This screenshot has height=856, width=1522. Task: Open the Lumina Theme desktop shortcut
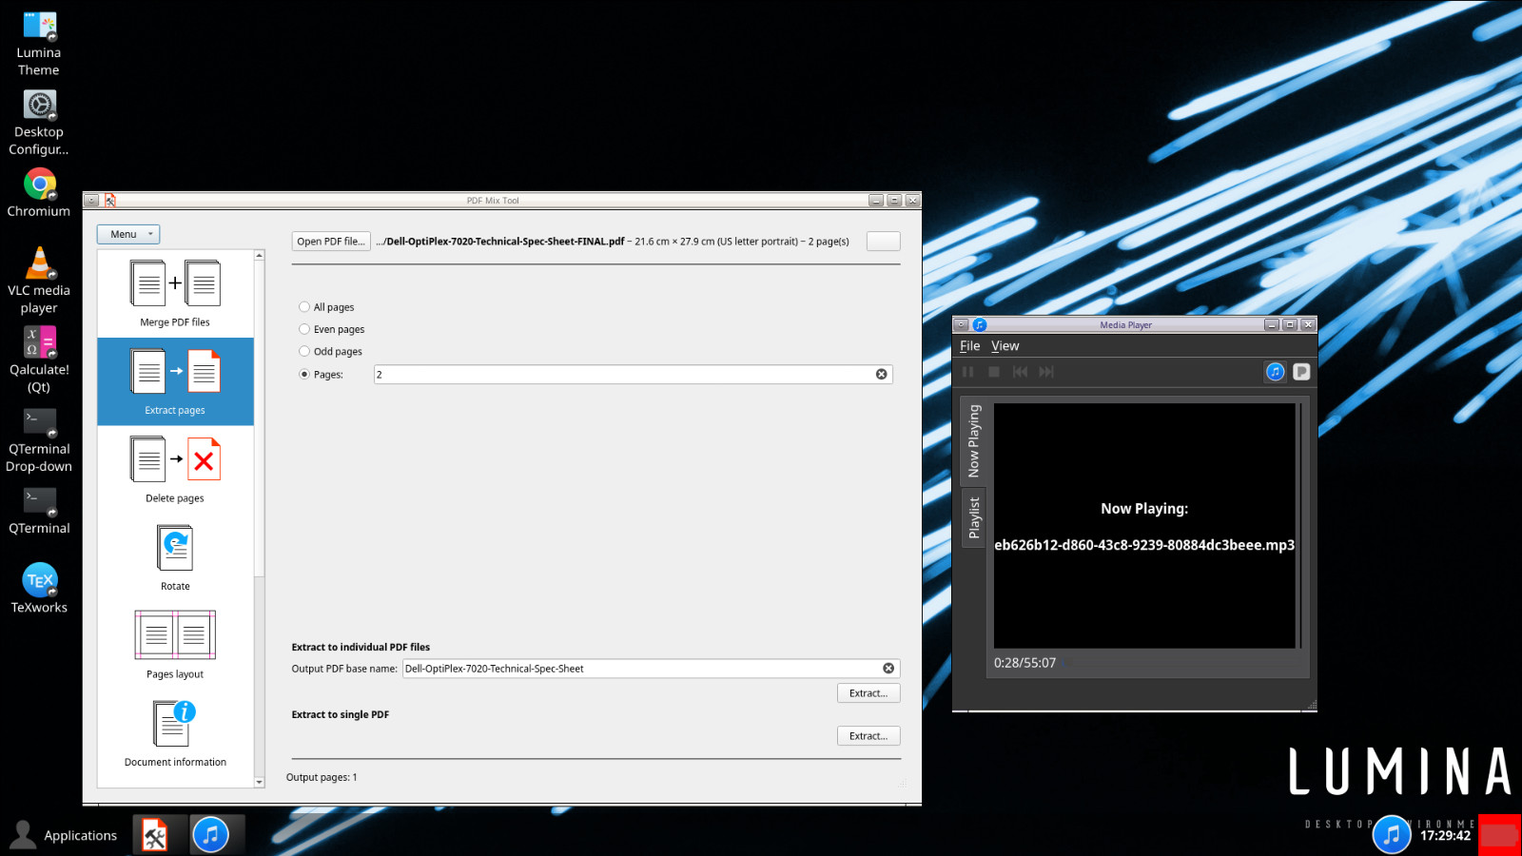tap(39, 45)
